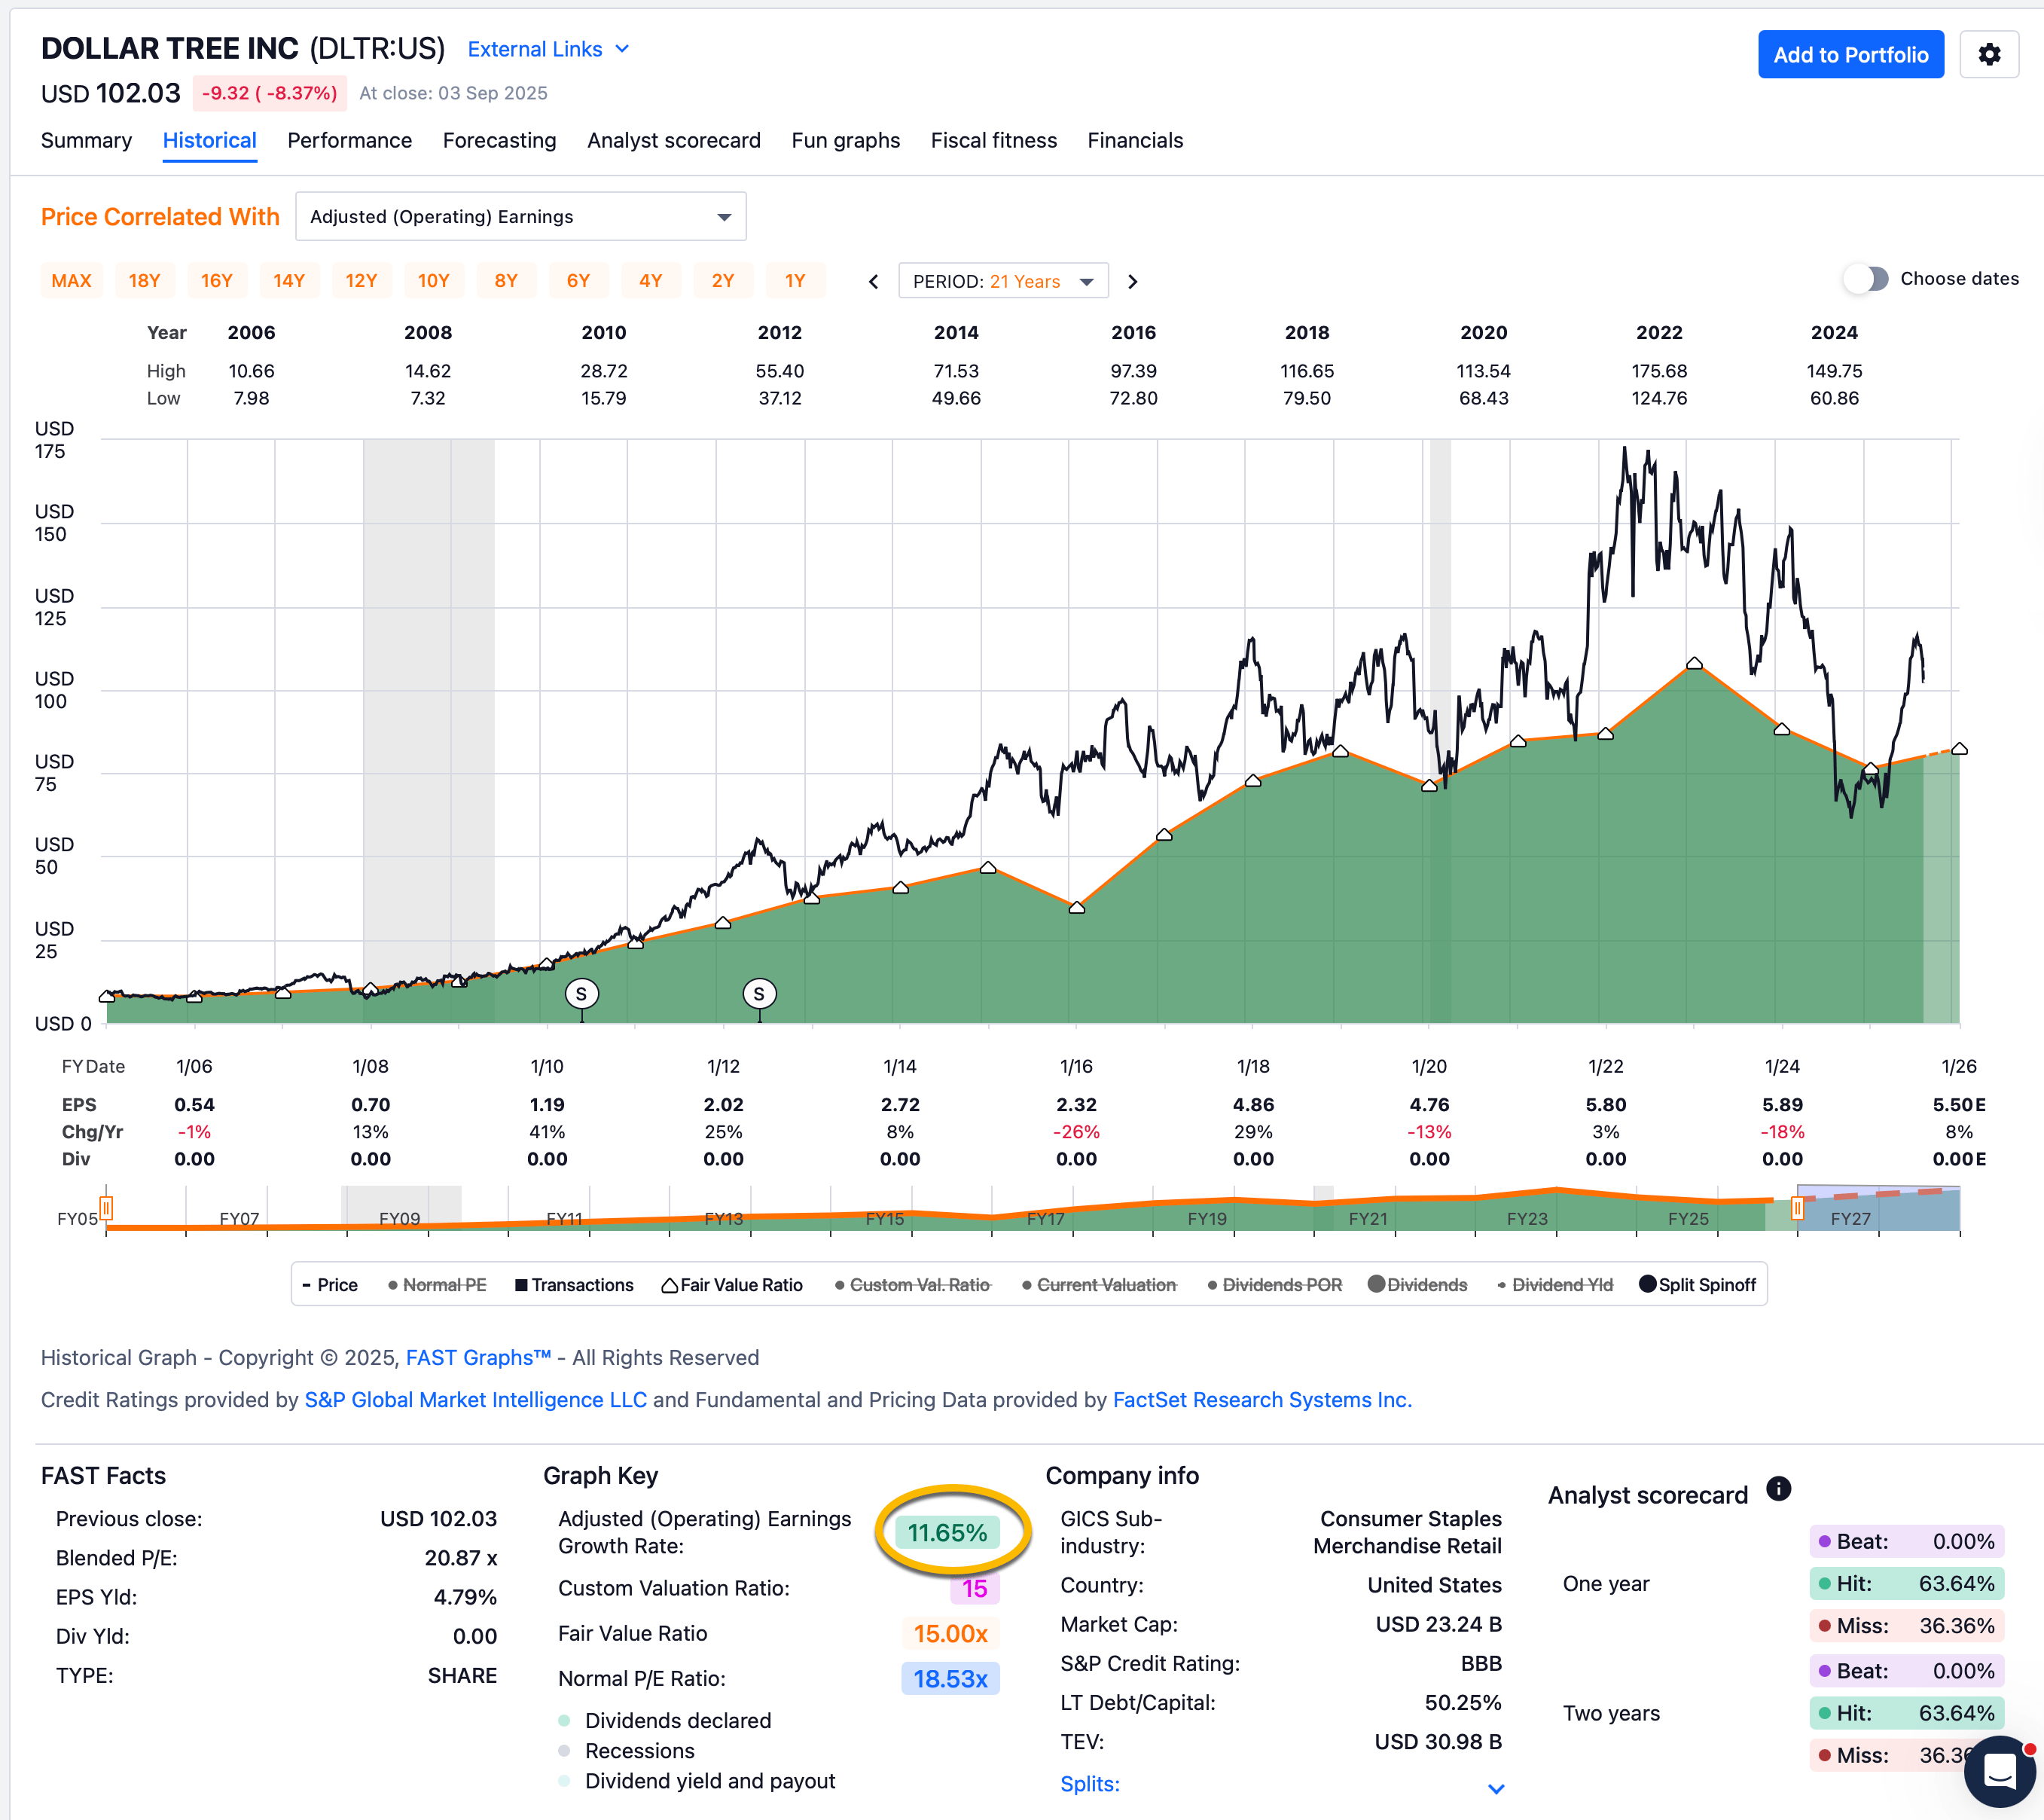This screenshot has width=2044, height=1820.
Task: Toggle the Dividends legend item
Action: pos(1417,1285)
